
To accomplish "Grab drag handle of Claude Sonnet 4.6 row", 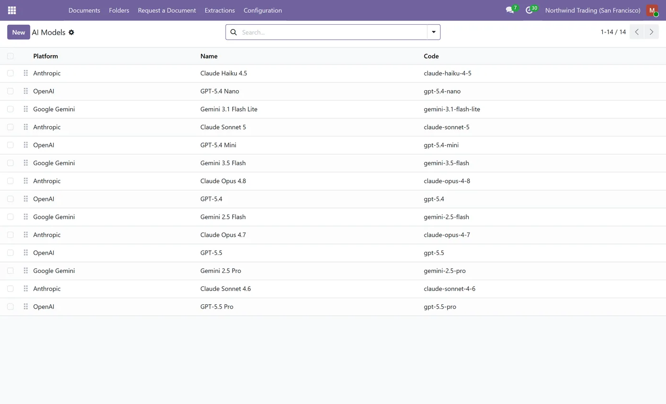I will [x=26, y=289].
